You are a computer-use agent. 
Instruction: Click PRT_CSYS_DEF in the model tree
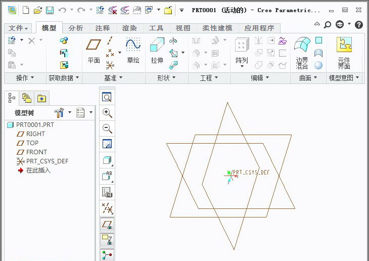point(47,161)
